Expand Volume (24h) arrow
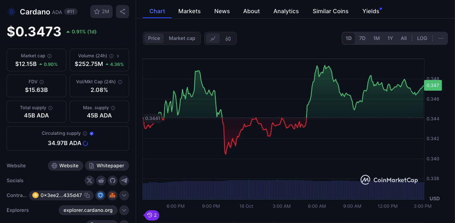This screenshot has width=455, height=223. [x=118, y=56]
